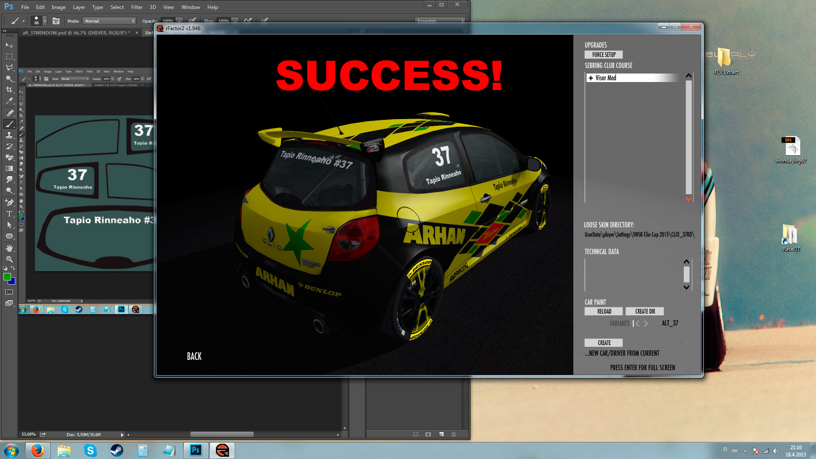The image size is (816, 459).
Task: Open the Flow slider dropdown arrow
Action: point(235,21)
